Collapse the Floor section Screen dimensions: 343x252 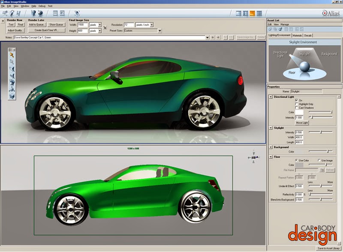coord(271,157)
